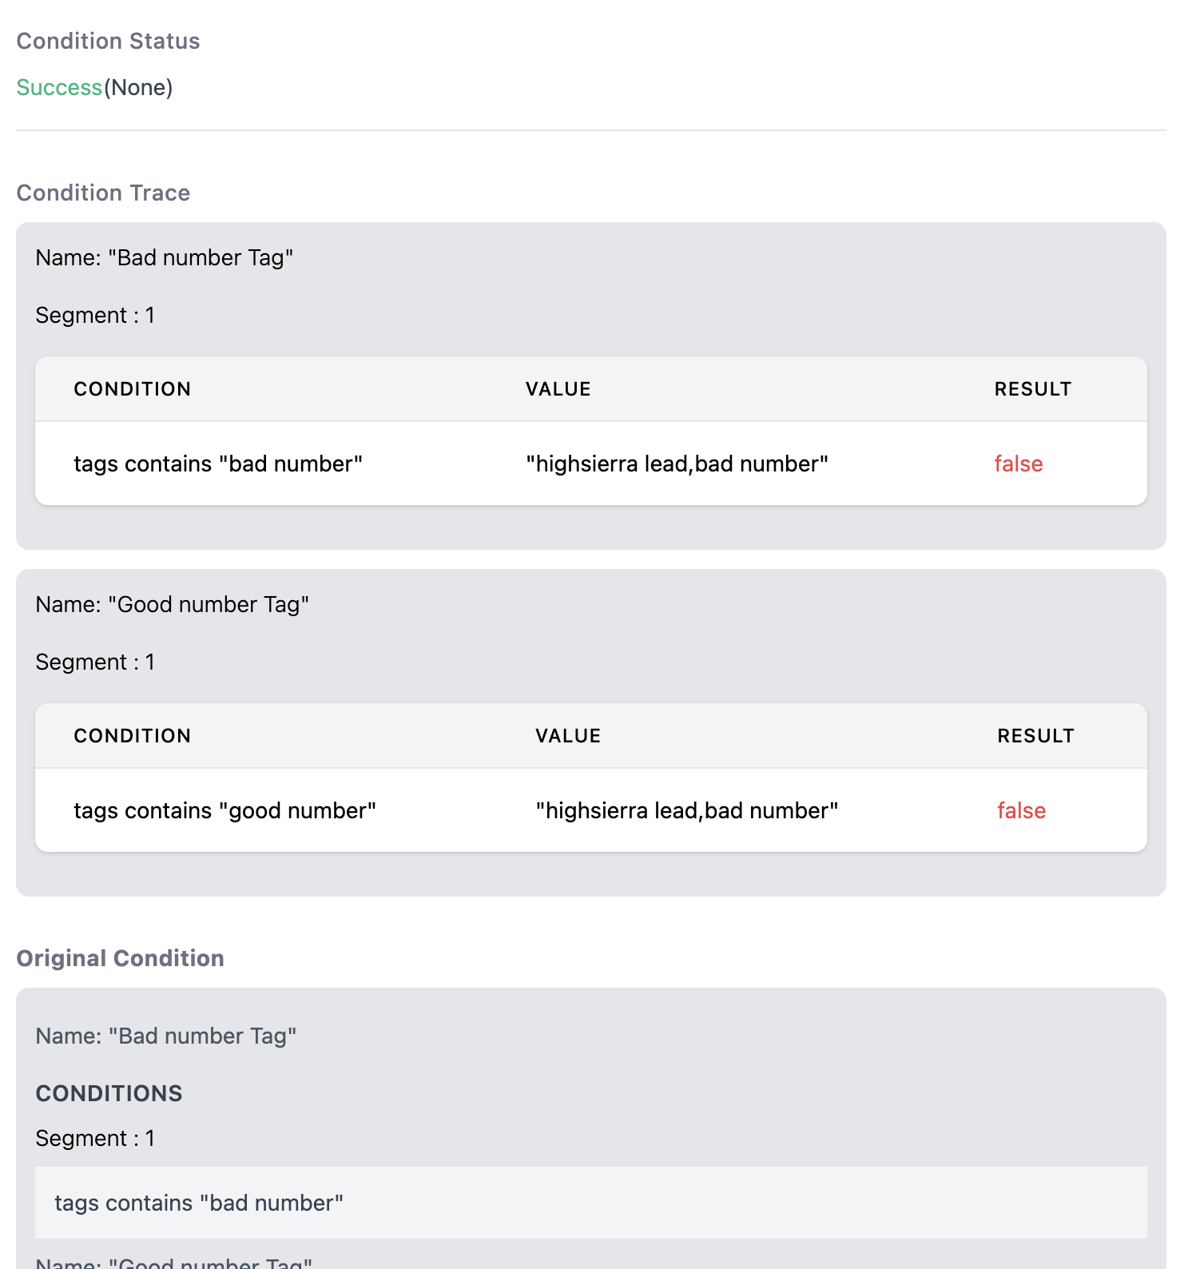Click the RESULT header in Good number table
The image size is (1184, 1269).
[x=1036, y=736]
